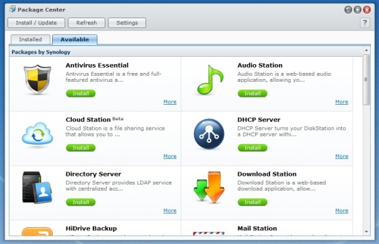Click the Package Center title icon
Viewport: 379px width, 244px height.
(12, 9)
